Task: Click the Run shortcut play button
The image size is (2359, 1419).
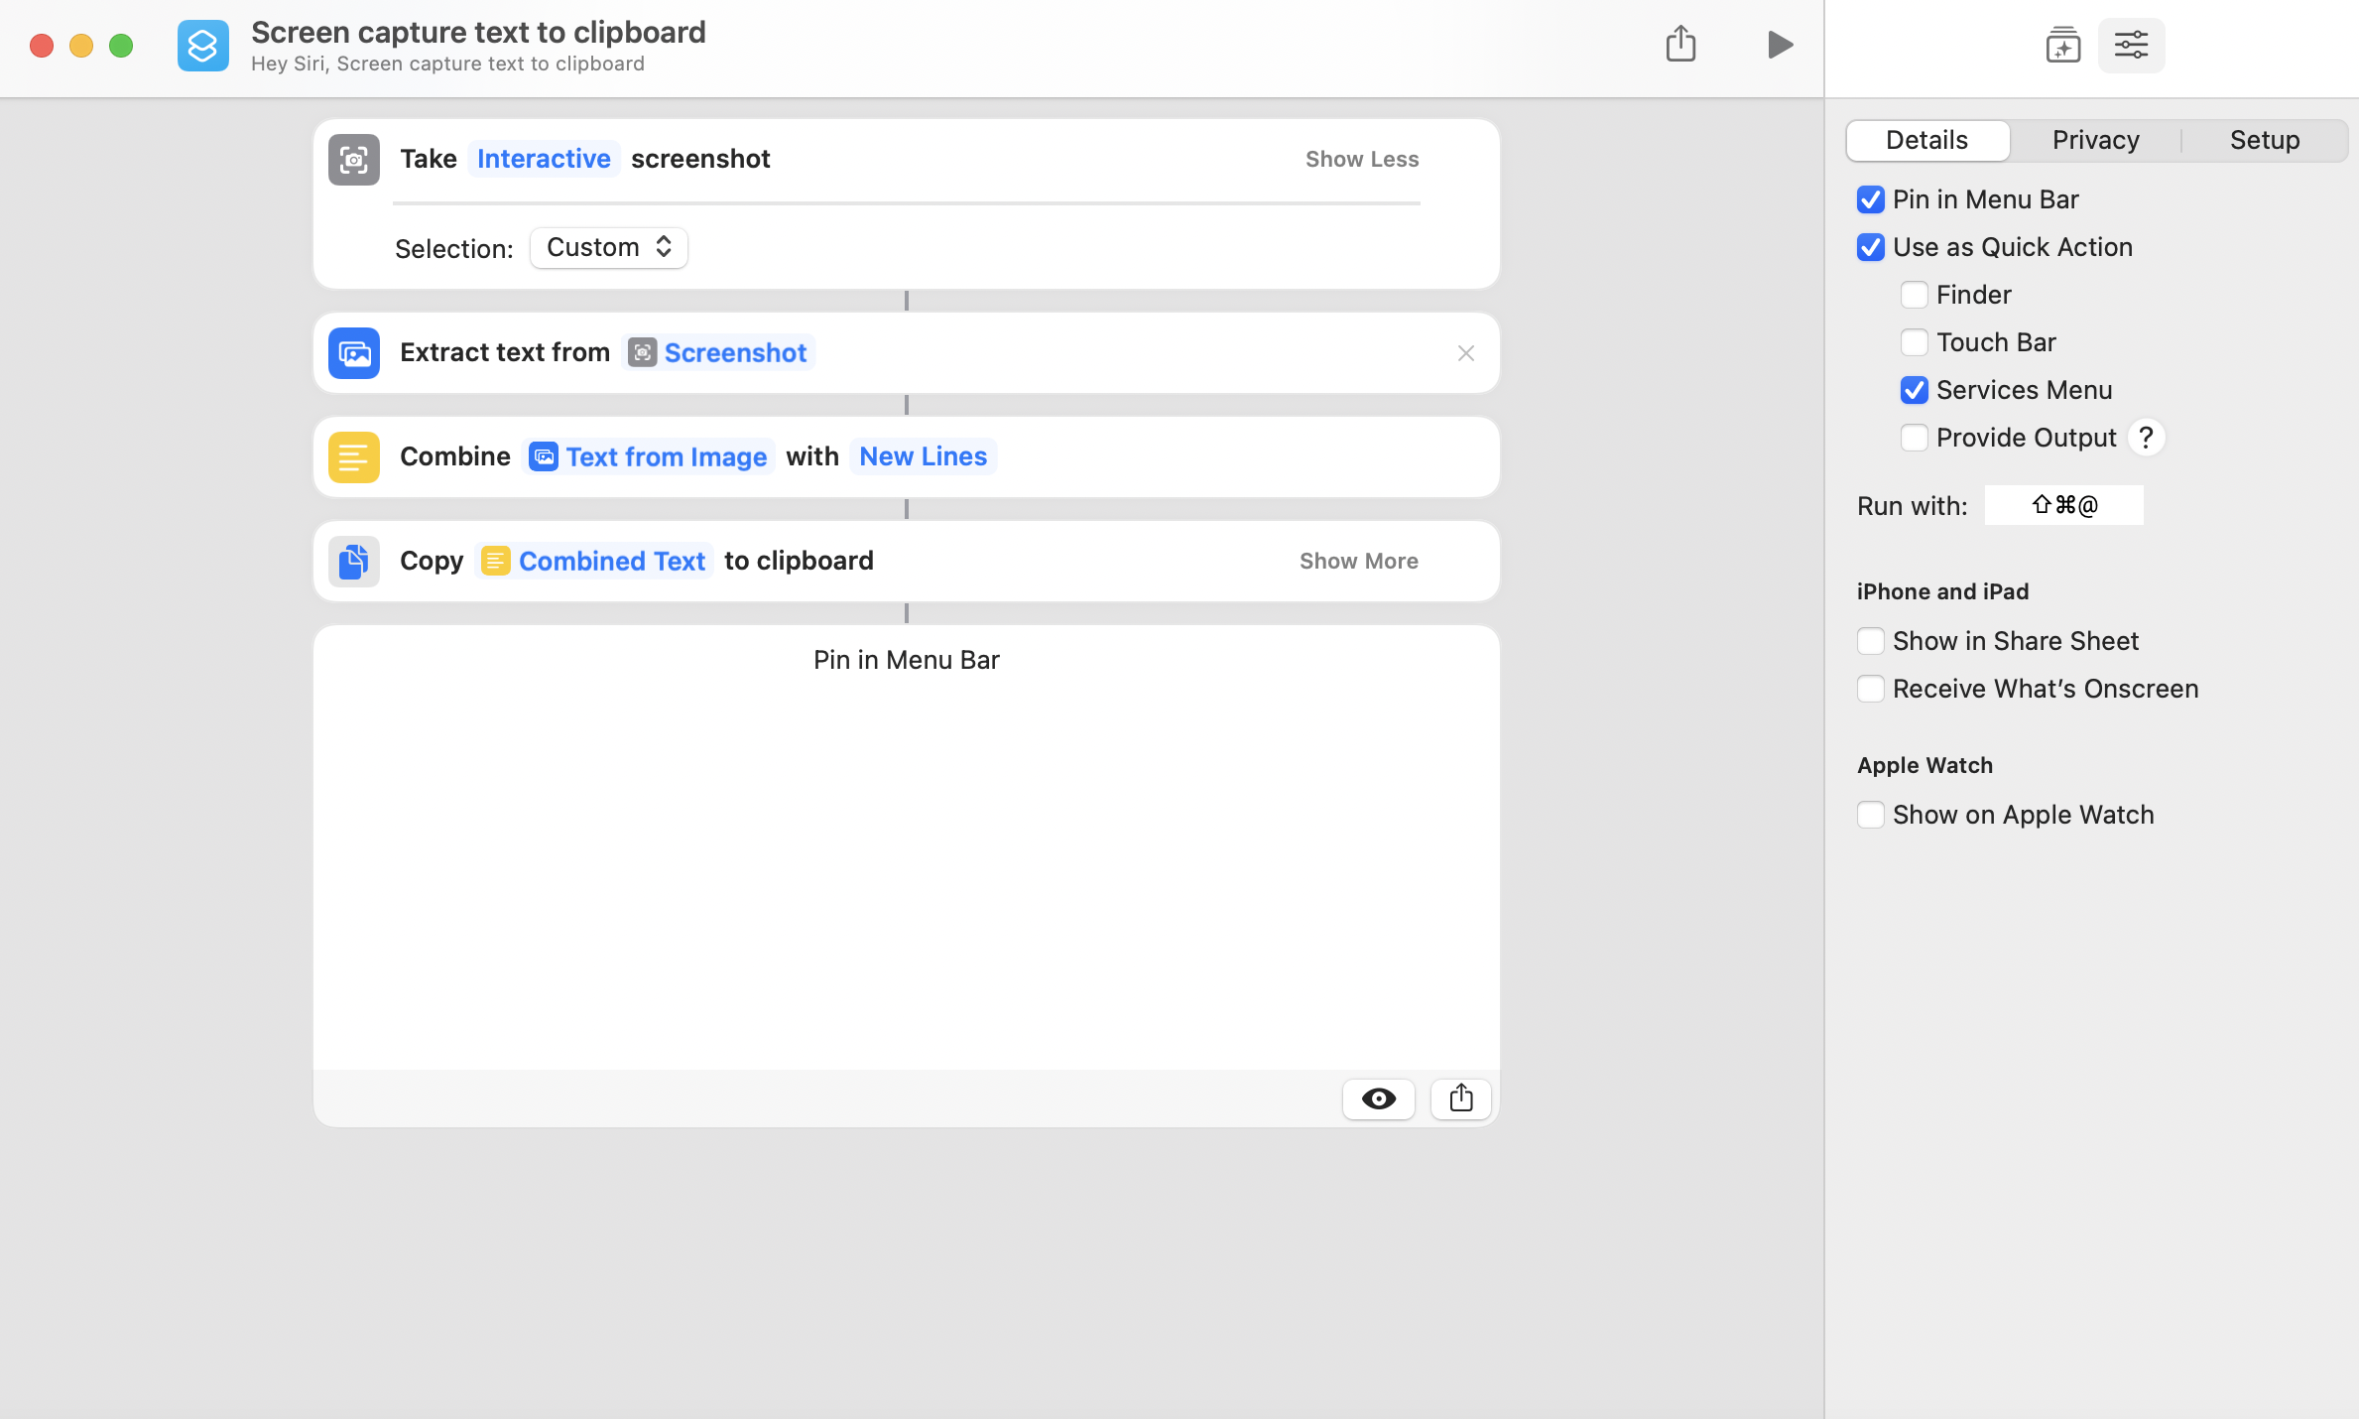Action: [1780, 44]
